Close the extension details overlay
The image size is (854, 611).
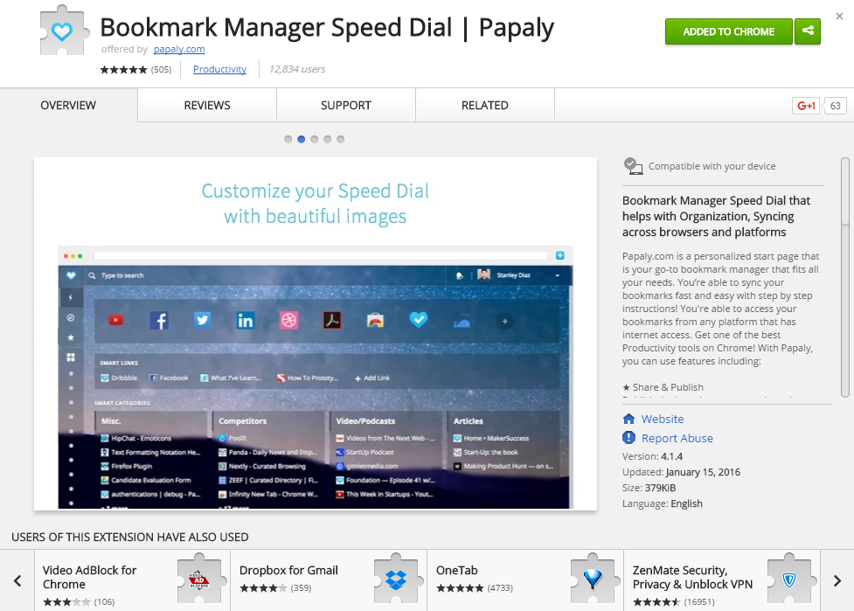[839, 17]
